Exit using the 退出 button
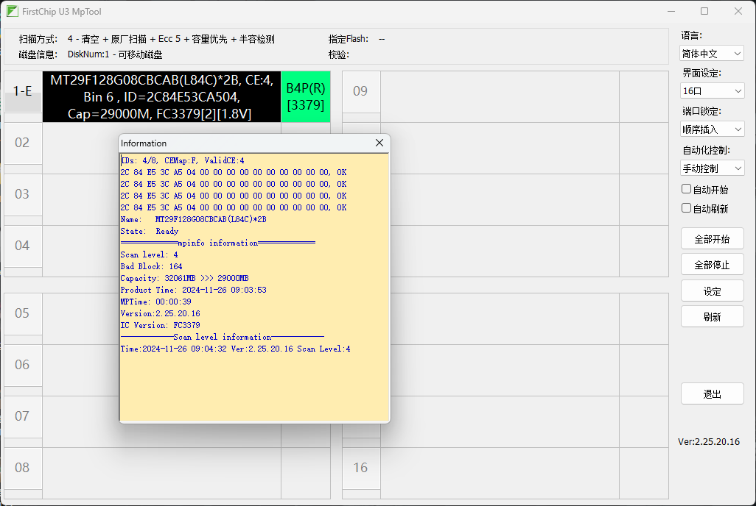This screenshot has height=506, width=756. pyautogui.click(x=712, y=394)
